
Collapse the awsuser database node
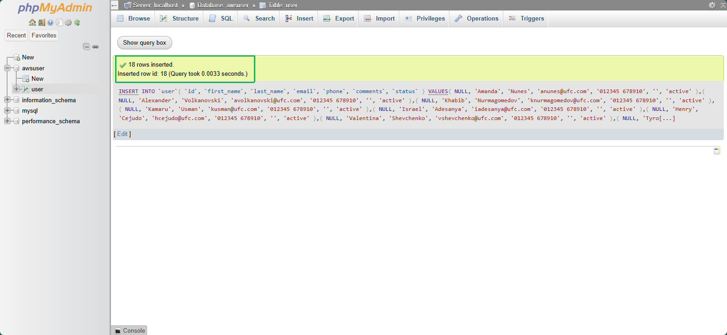[x=7, y=68]
